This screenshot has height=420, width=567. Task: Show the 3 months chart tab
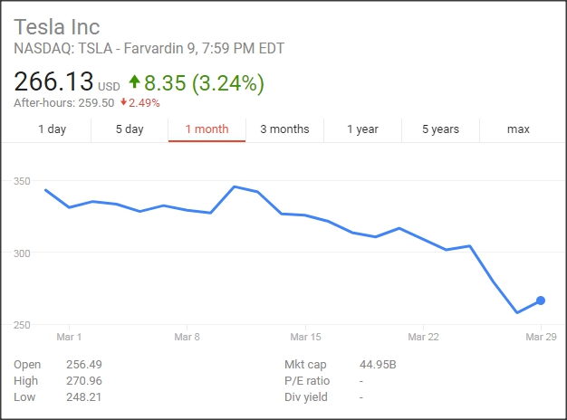click(284, 129)
